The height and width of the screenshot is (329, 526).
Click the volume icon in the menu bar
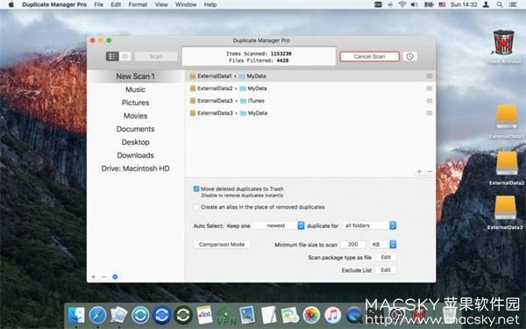(415, 4)
